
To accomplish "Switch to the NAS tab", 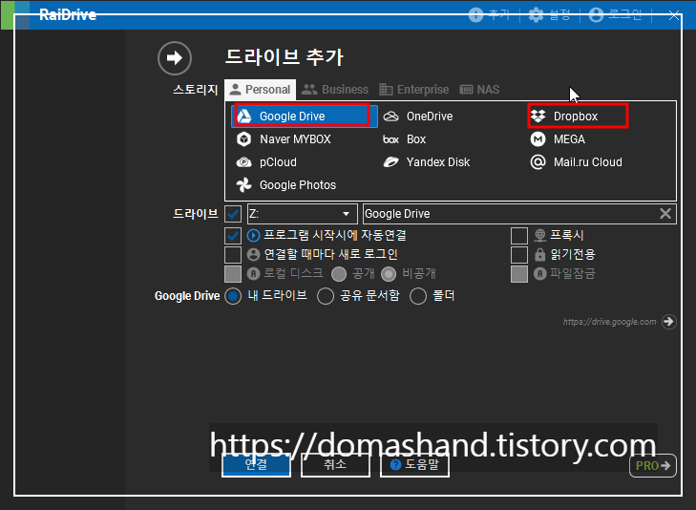I will [479, 90].
